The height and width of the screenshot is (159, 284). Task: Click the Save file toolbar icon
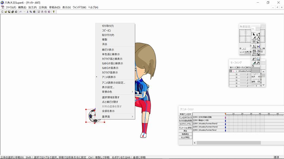[x=9, y=12]
